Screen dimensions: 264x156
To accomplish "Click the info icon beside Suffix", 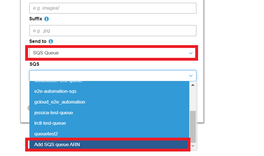I will pyautogui.click(x=47, y=19).
